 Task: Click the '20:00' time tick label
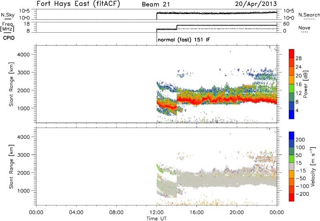point(237,213)
